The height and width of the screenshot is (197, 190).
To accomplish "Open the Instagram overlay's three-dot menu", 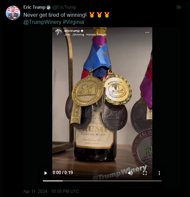I will pos(147,32).
